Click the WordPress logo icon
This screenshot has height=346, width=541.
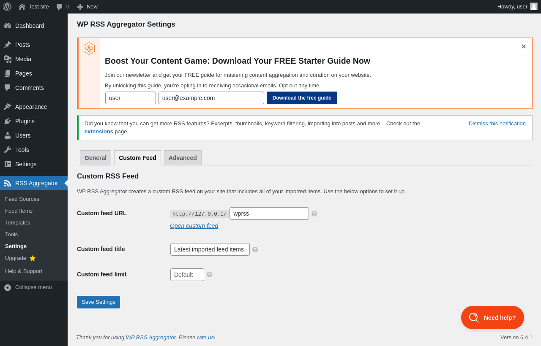[7, 7]
